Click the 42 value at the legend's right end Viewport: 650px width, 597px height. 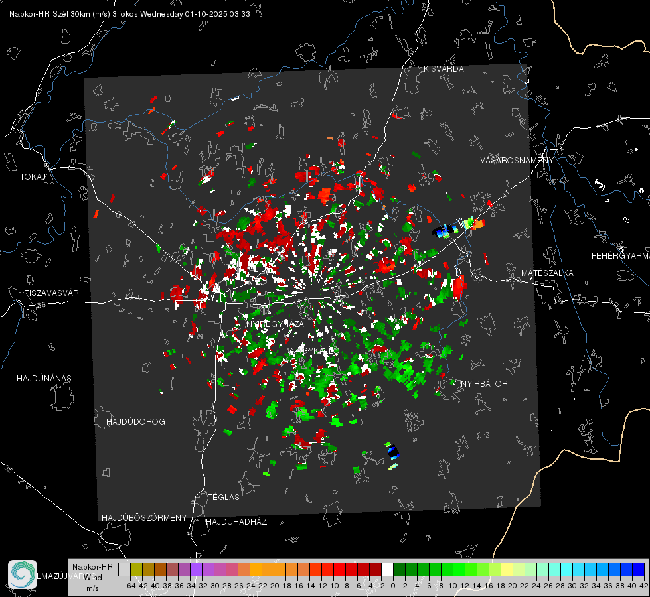pyautogui.click(x=643, y=586)
